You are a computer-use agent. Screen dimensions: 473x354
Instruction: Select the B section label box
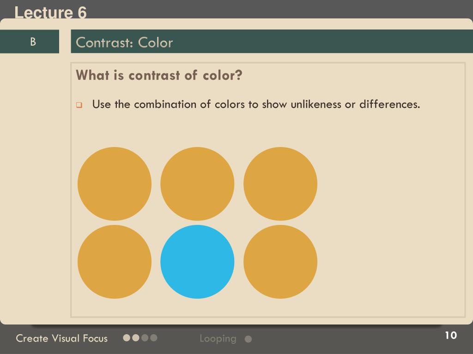30,41
